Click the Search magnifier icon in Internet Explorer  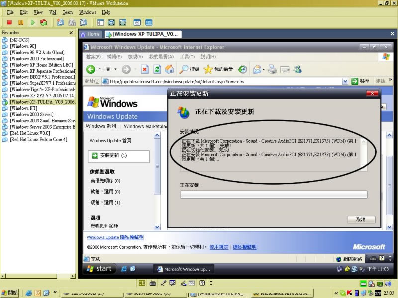184,69
